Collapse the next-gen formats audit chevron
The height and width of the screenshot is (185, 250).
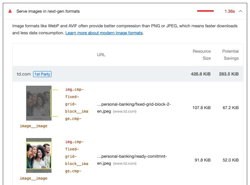(x=240, y=11)
